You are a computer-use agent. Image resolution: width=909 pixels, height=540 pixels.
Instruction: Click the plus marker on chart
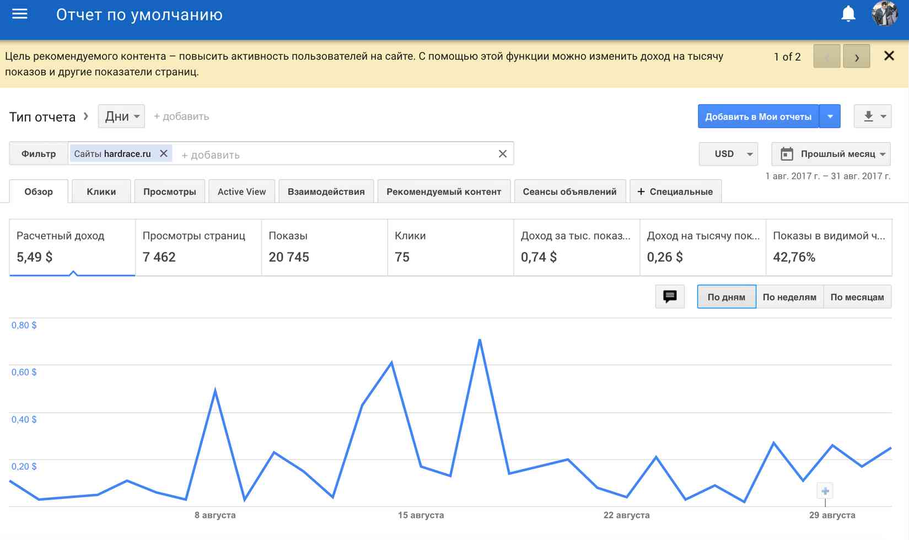(x=825, y=490)
